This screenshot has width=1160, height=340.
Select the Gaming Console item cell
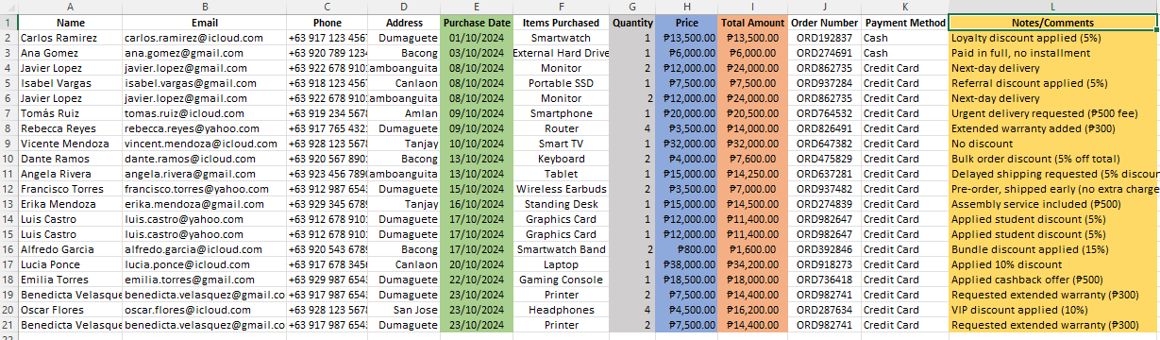(x=561, y=280)
